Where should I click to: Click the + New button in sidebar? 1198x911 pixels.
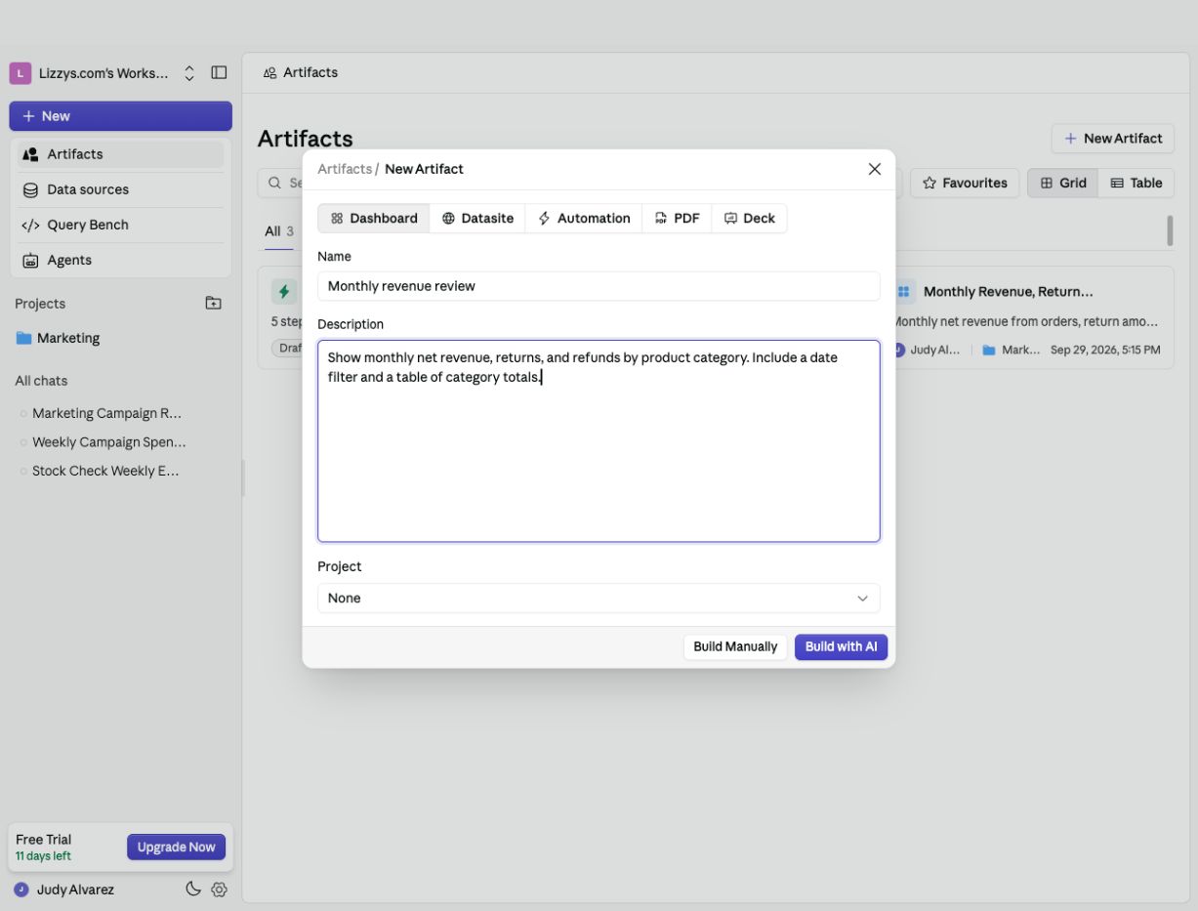tap(121, 116)
